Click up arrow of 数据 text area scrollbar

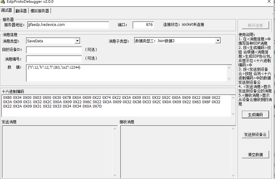[x=229, y=68]
